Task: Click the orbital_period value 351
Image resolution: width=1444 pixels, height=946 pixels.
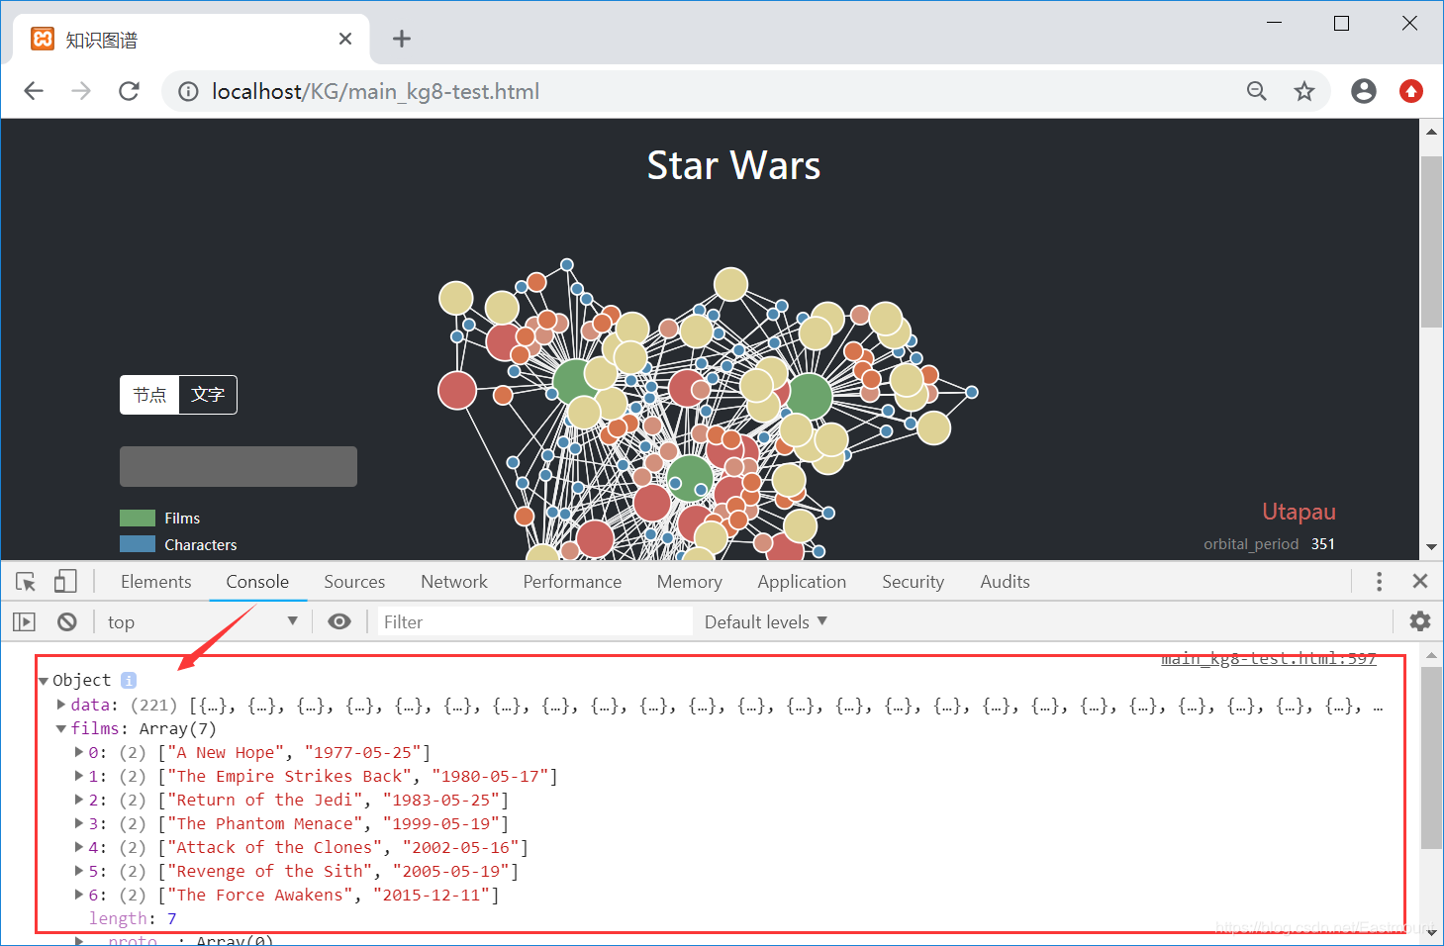Action: (1323, 544)
